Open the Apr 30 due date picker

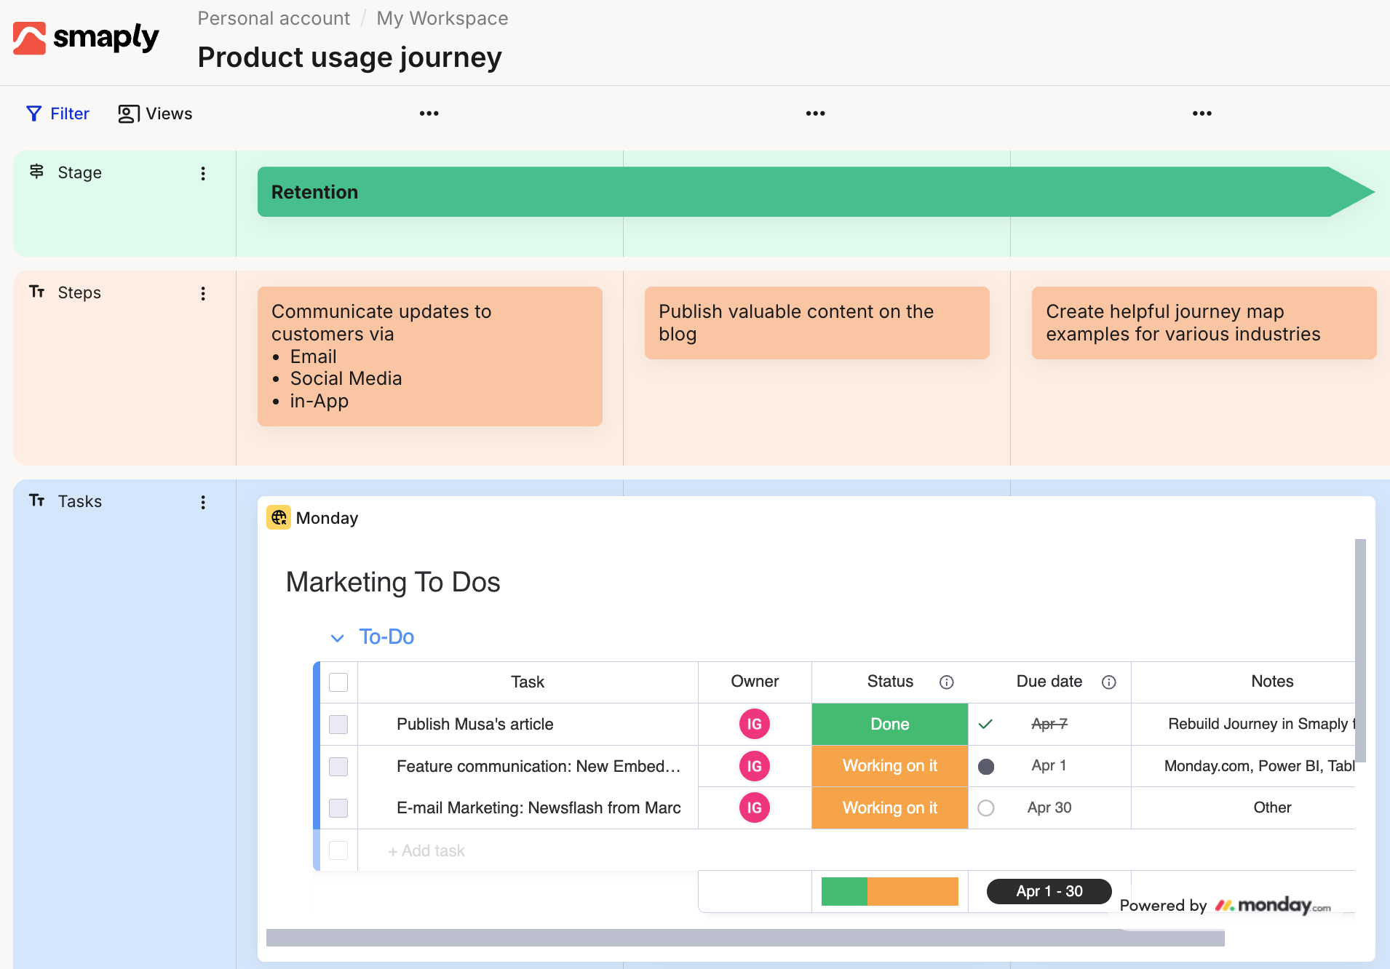coord(1049,807)
